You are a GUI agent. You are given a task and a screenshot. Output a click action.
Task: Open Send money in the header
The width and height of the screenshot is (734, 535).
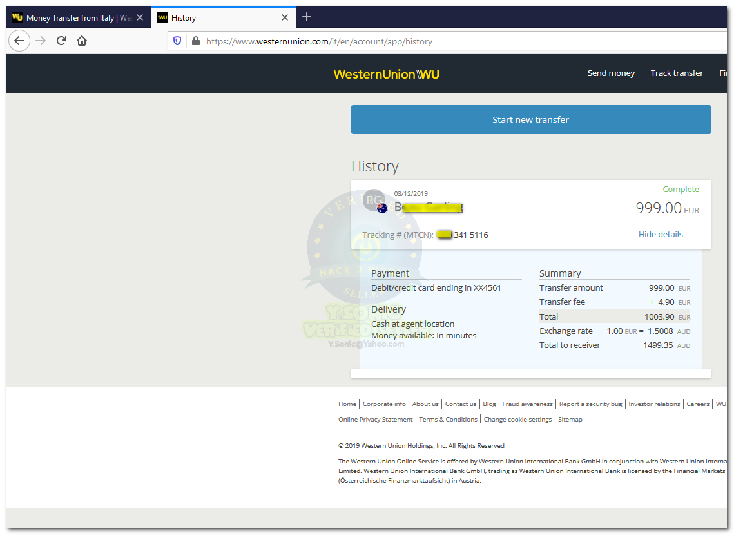tap(611, 73)
